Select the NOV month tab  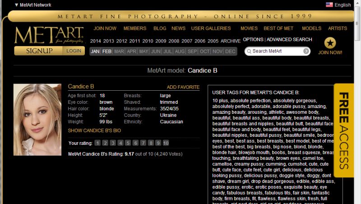tap(218, 51)
